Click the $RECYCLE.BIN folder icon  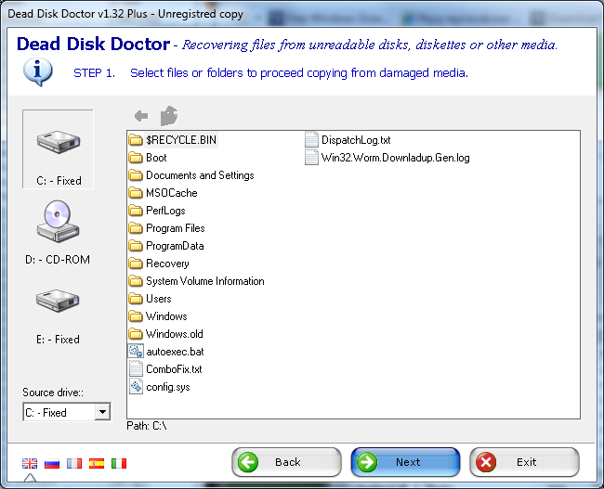(x=136, y=140)
